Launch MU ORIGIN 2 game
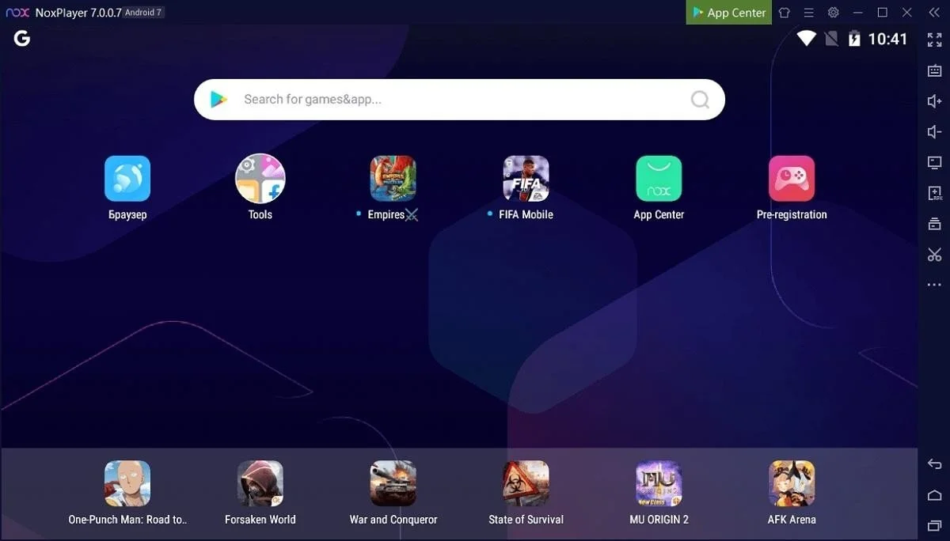The image size is (950, 541). [x=659, y=483]
